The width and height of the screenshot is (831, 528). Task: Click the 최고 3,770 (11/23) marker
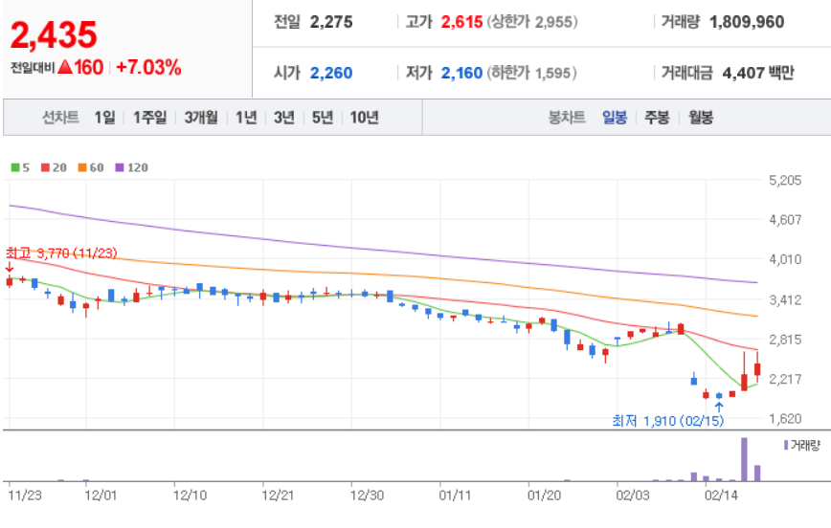pyautogui.click(x=61, y=253)
